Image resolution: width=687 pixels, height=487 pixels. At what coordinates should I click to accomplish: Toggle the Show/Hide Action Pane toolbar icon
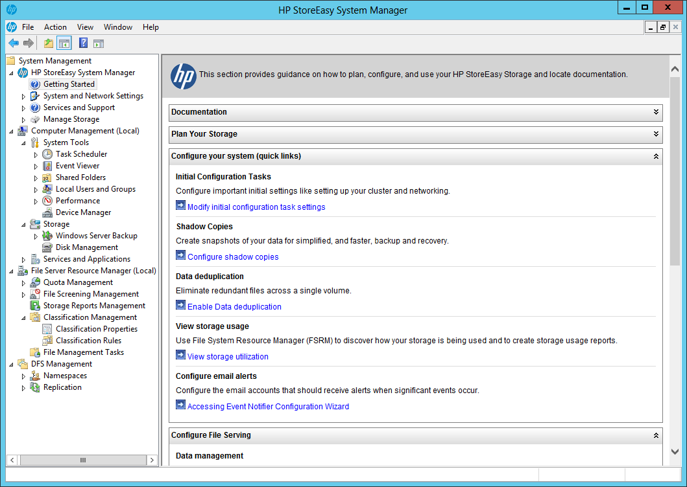click(x=98, y=43)
